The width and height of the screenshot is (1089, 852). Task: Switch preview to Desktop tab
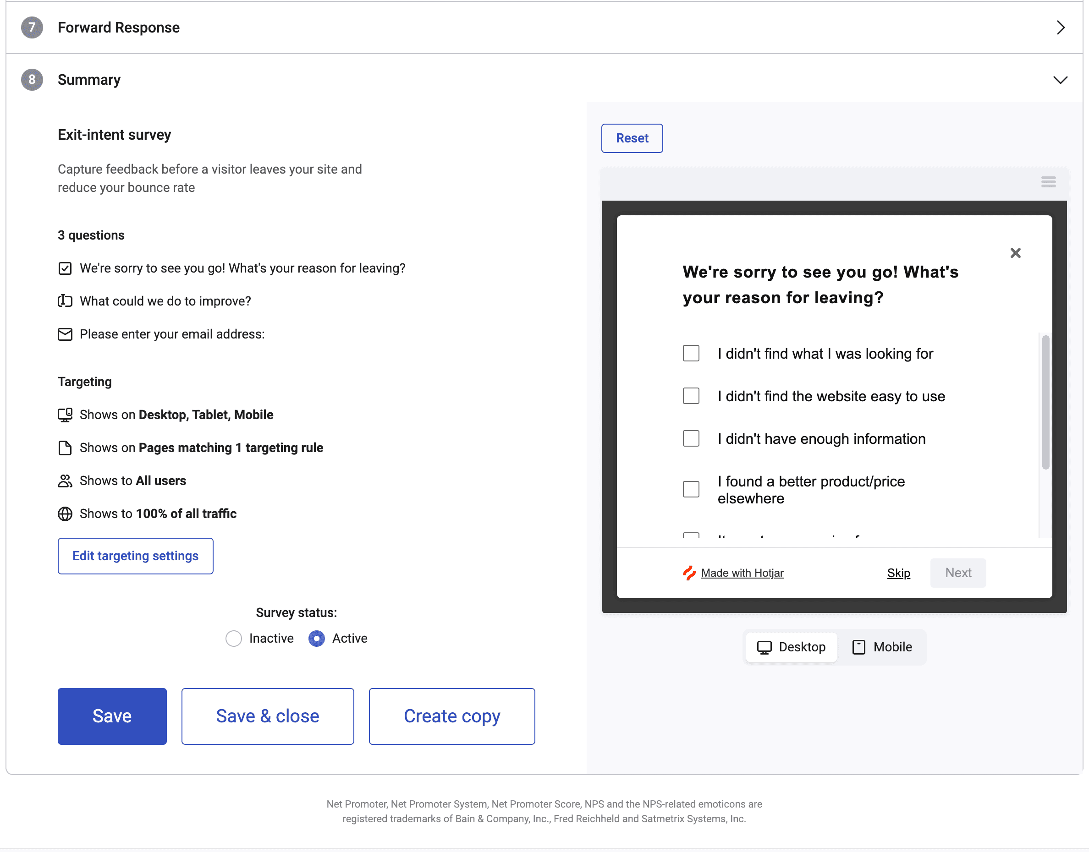tap(791, 647)
